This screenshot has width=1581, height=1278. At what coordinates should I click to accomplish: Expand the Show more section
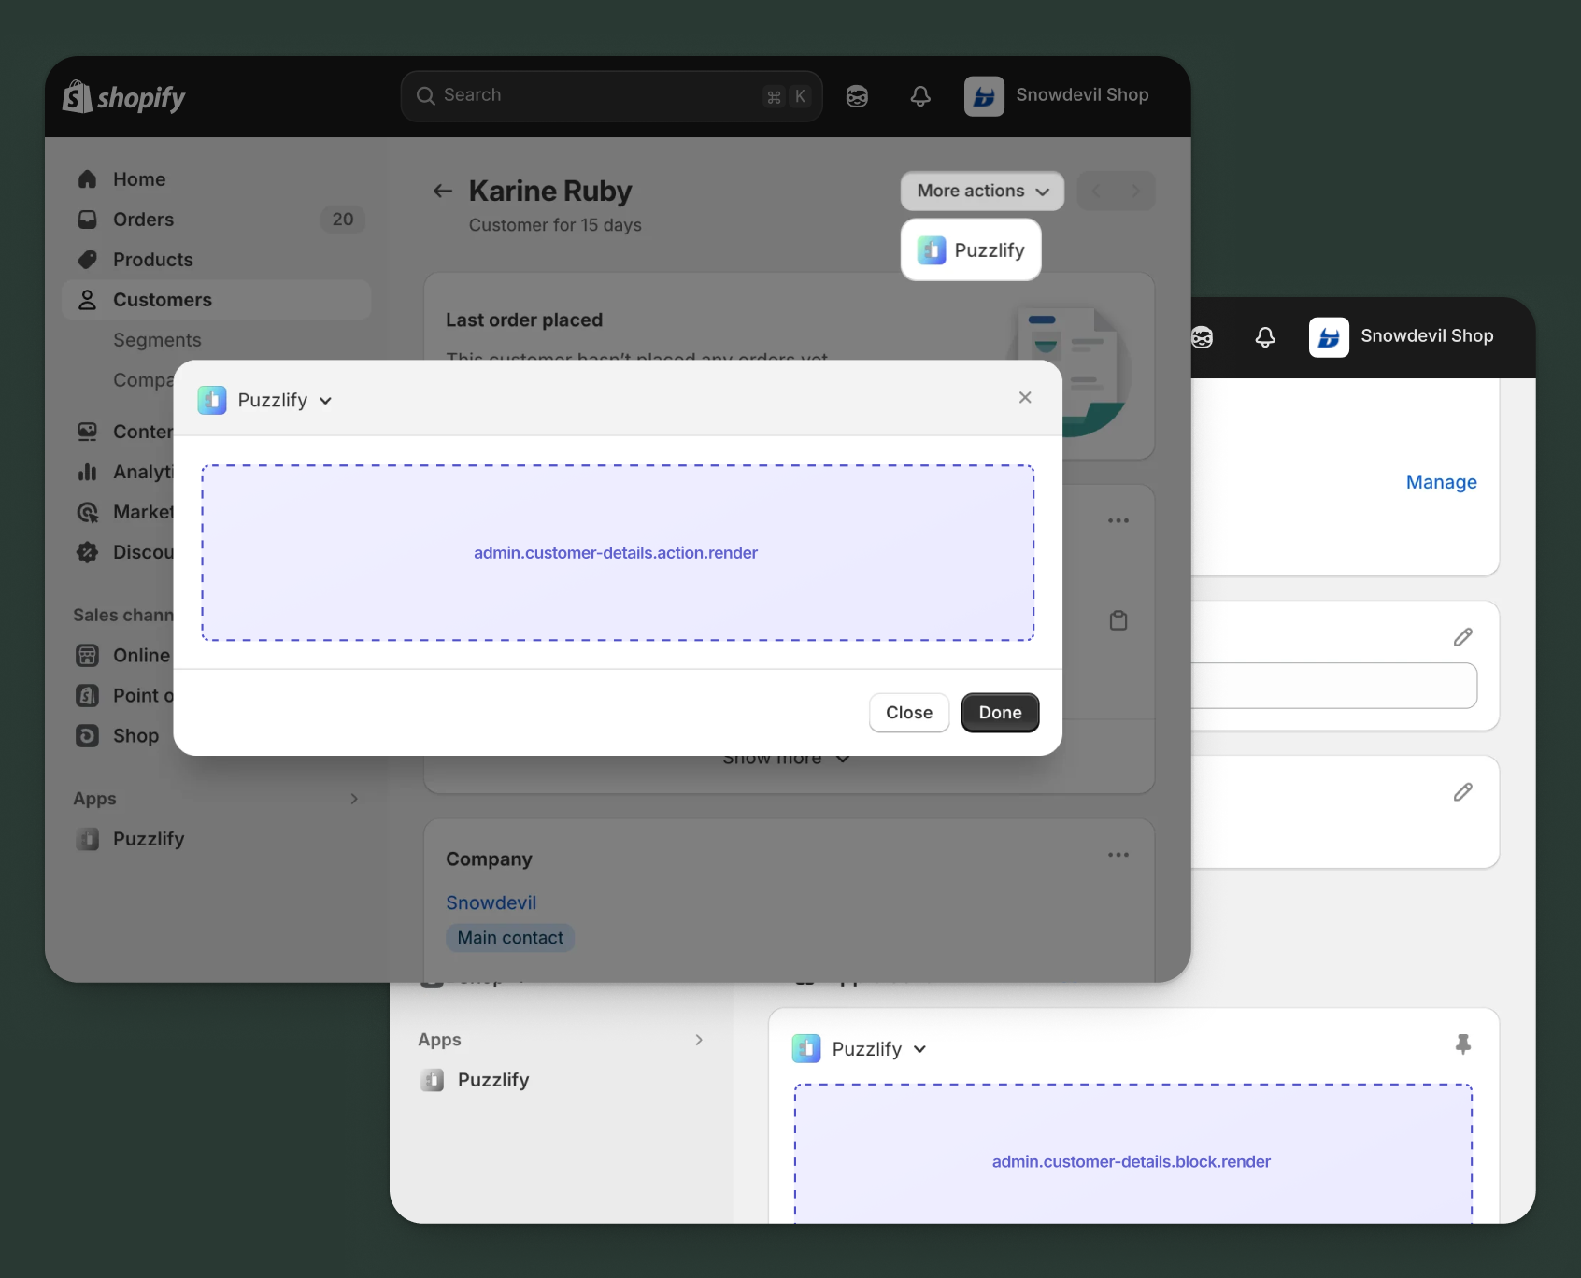[786, 757]
